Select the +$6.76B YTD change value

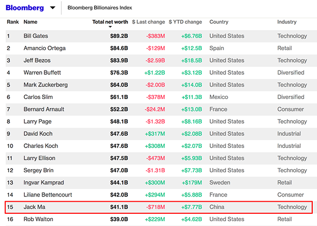point(192,36)
